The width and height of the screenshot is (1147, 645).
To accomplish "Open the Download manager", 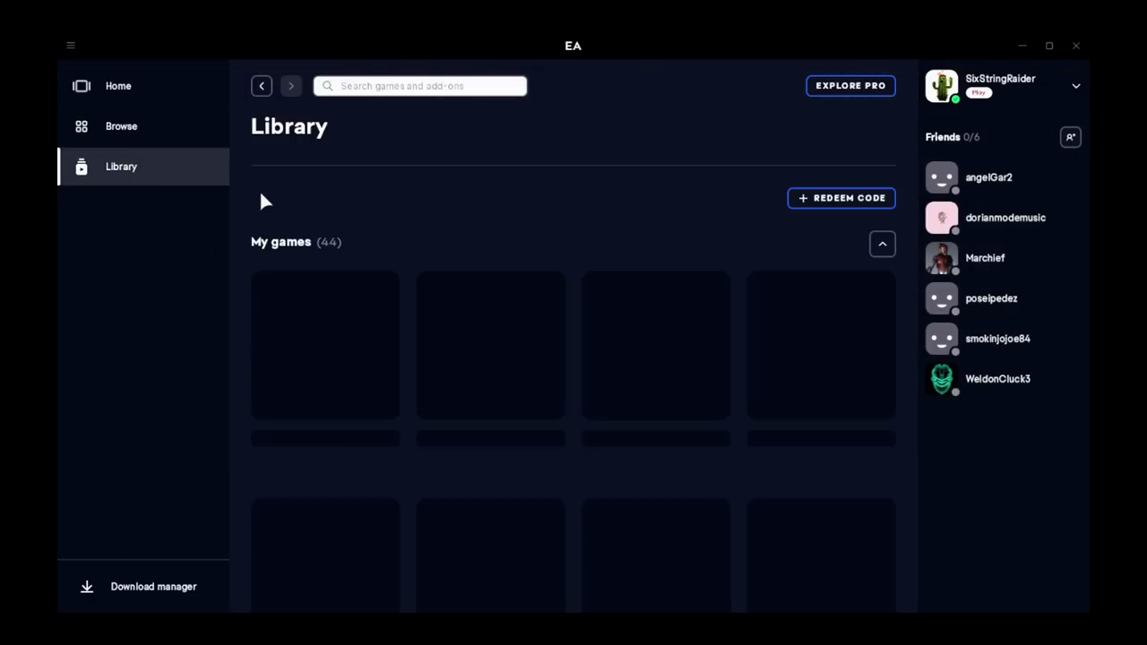I will point(143,587).
